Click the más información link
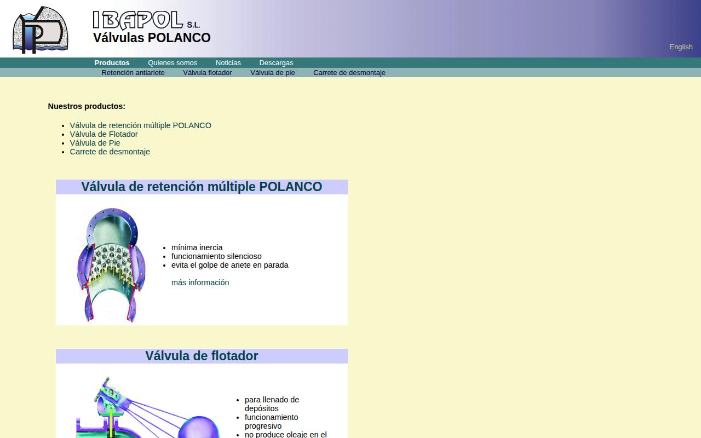Screen dimensions: 701x438 pos(200,283)
